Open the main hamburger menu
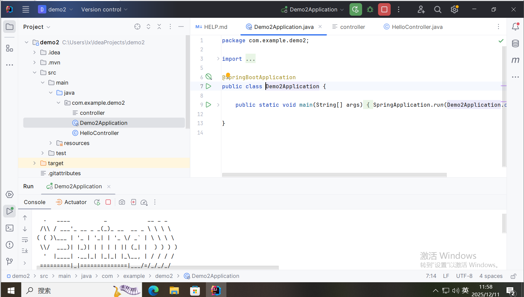Viewport: 524px width, 297px height. [26, 9]
